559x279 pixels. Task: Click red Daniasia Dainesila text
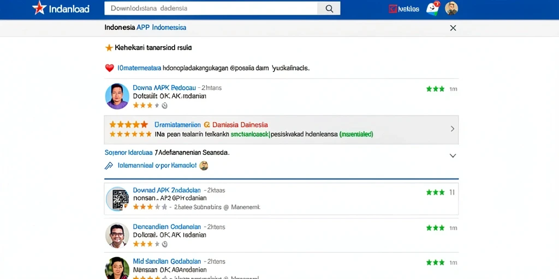coord(240,125)
